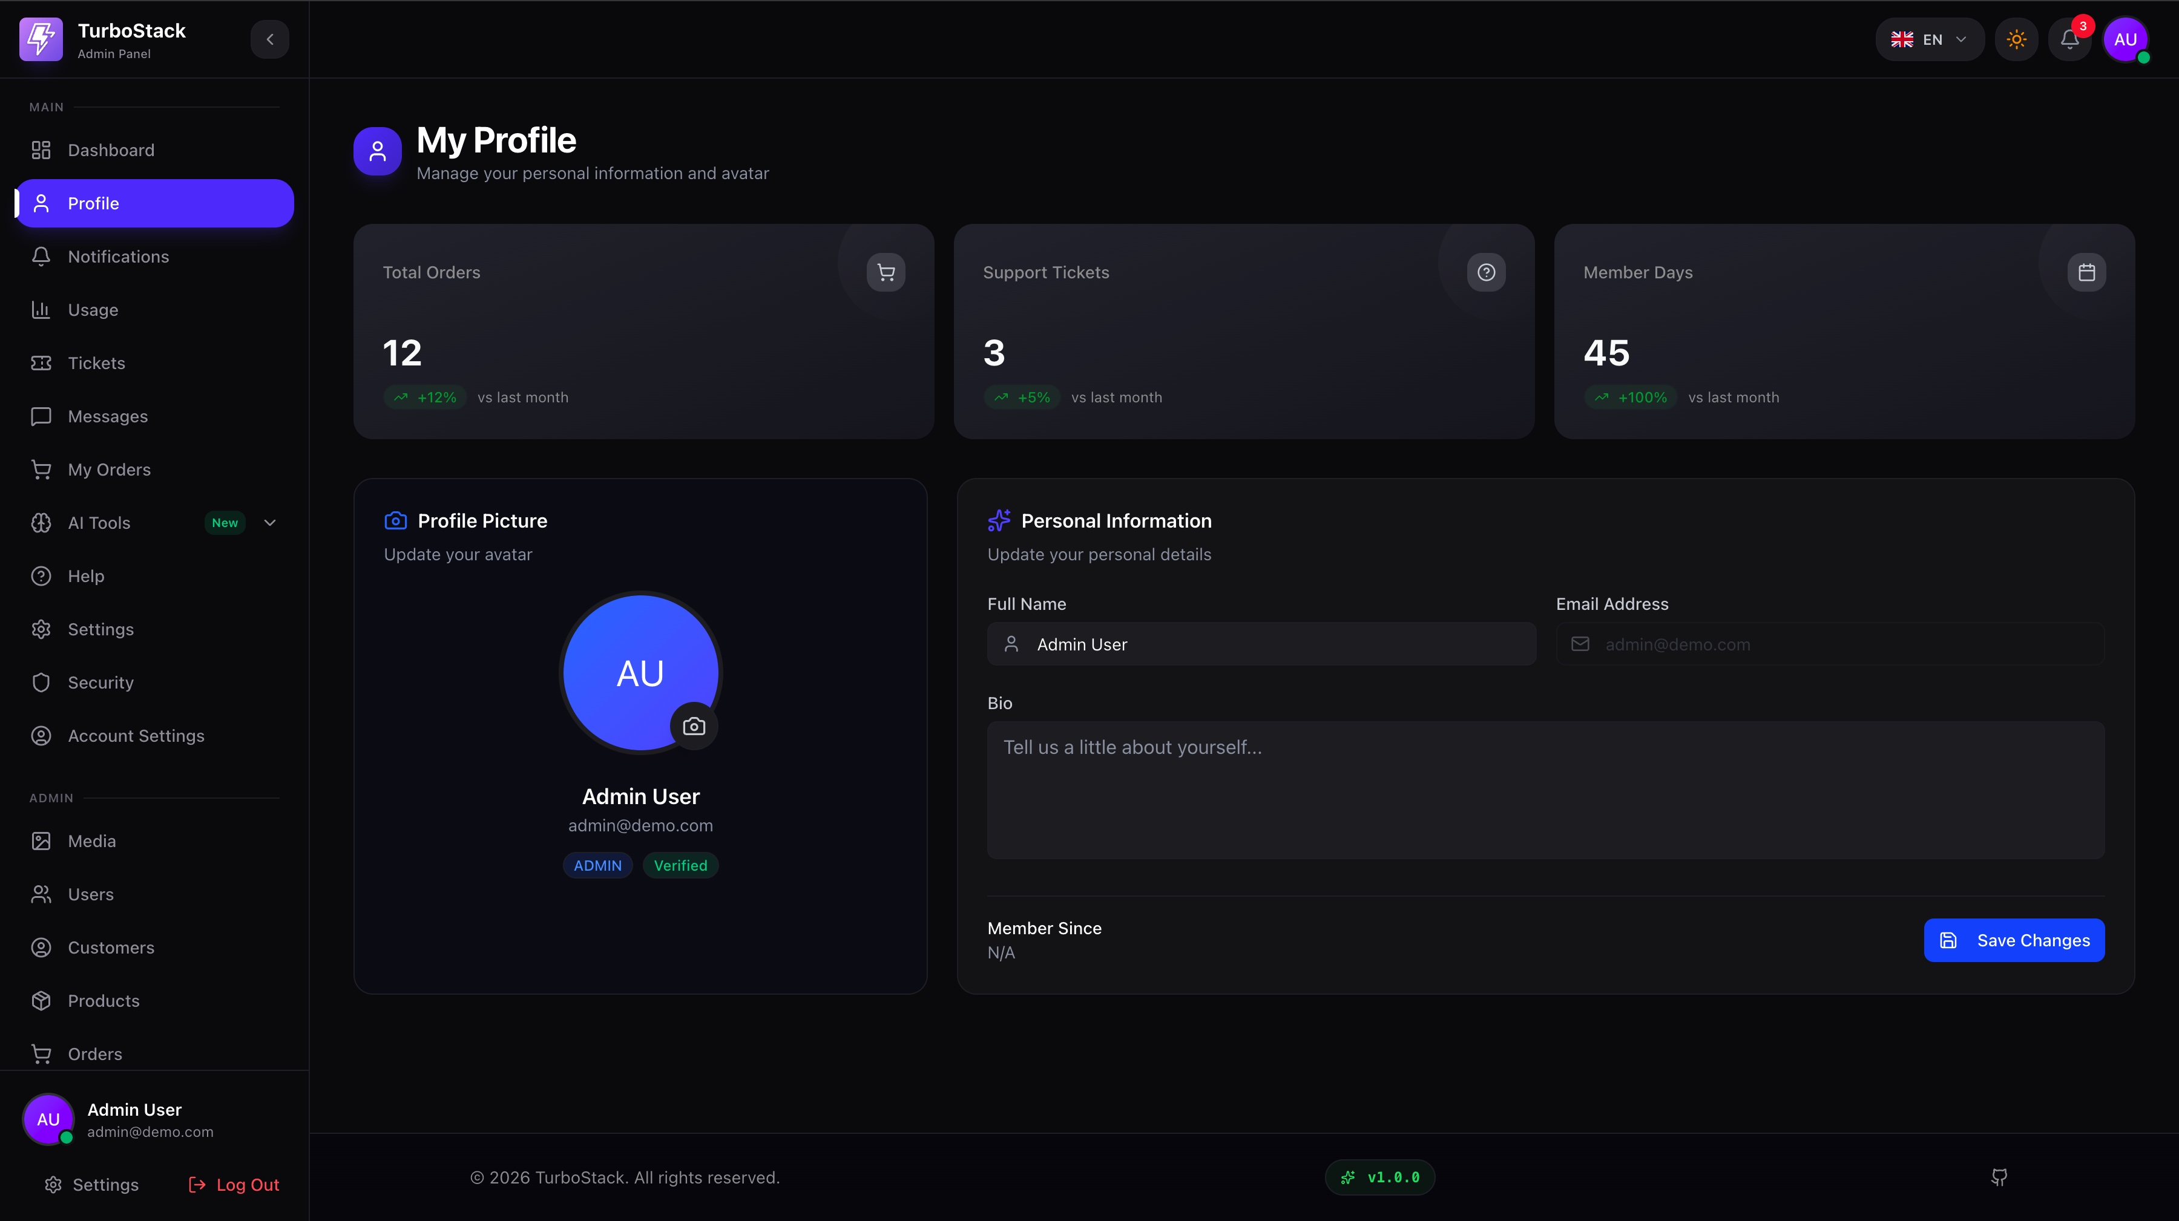Open notifications bell in top bar
The width and height of the screenshot is (2179, 1221).
(x=2069, y=39)
